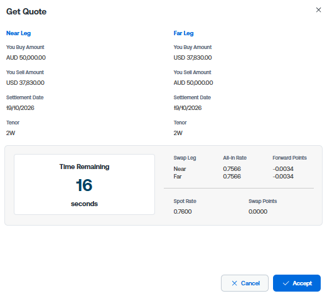Click the Near swap leg row label
The image size is (327, 296).
point(180,169)
